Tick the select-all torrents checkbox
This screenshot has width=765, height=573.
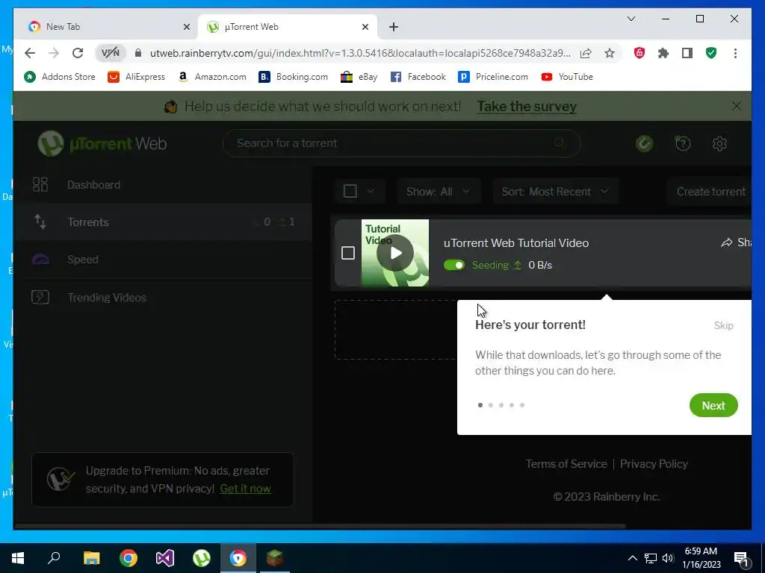(x=350, y=191)
